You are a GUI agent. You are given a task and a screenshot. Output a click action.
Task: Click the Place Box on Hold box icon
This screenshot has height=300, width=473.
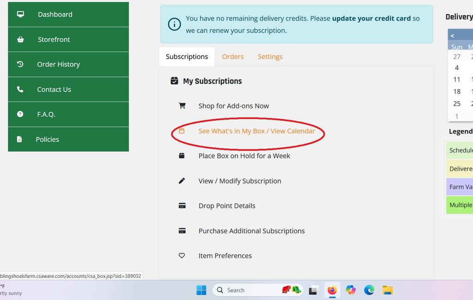[x=182, y=156]
